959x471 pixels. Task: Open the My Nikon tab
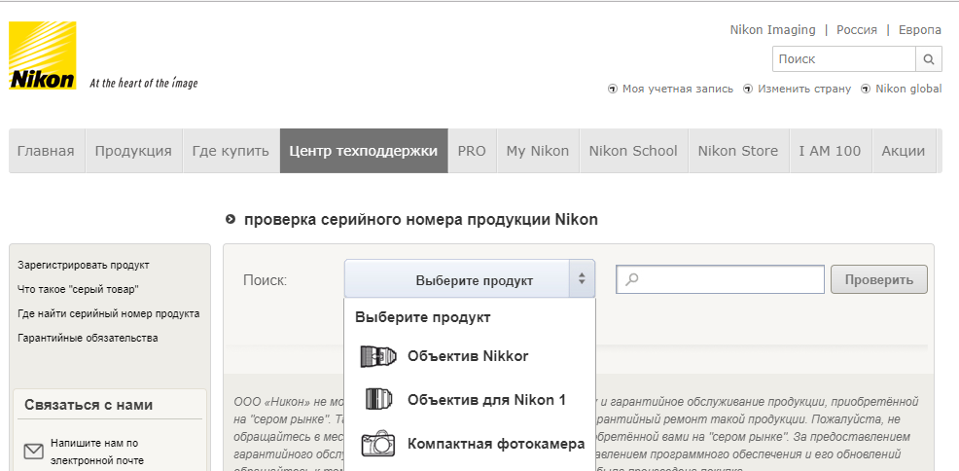[538, 151]
